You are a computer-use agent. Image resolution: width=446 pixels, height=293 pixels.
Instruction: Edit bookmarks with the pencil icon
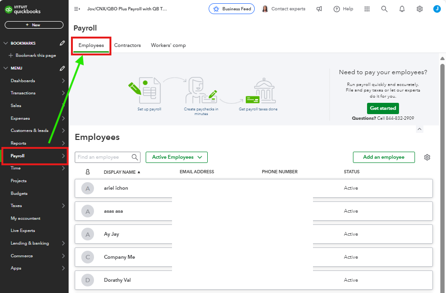point(63,43)
